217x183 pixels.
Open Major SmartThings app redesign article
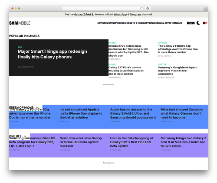(x=53, y=54)
